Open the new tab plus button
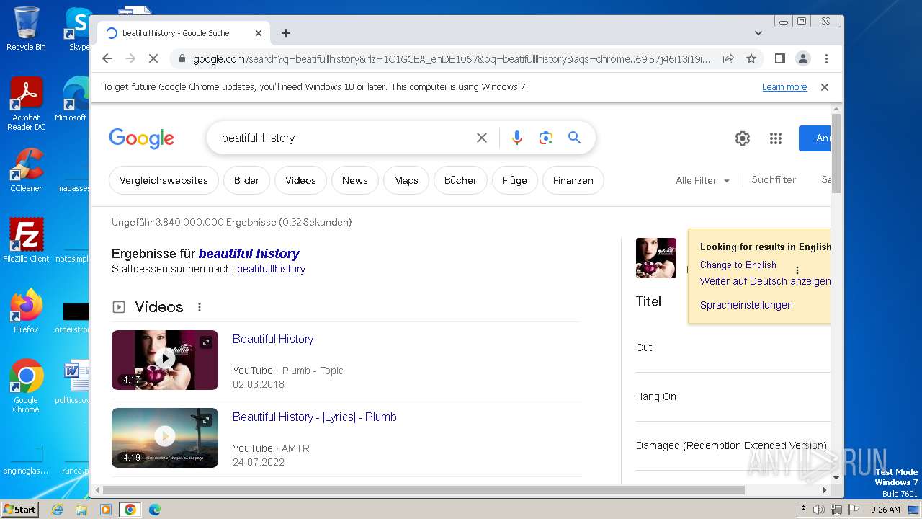Screen dimensions: 922x519 (286, 33)
